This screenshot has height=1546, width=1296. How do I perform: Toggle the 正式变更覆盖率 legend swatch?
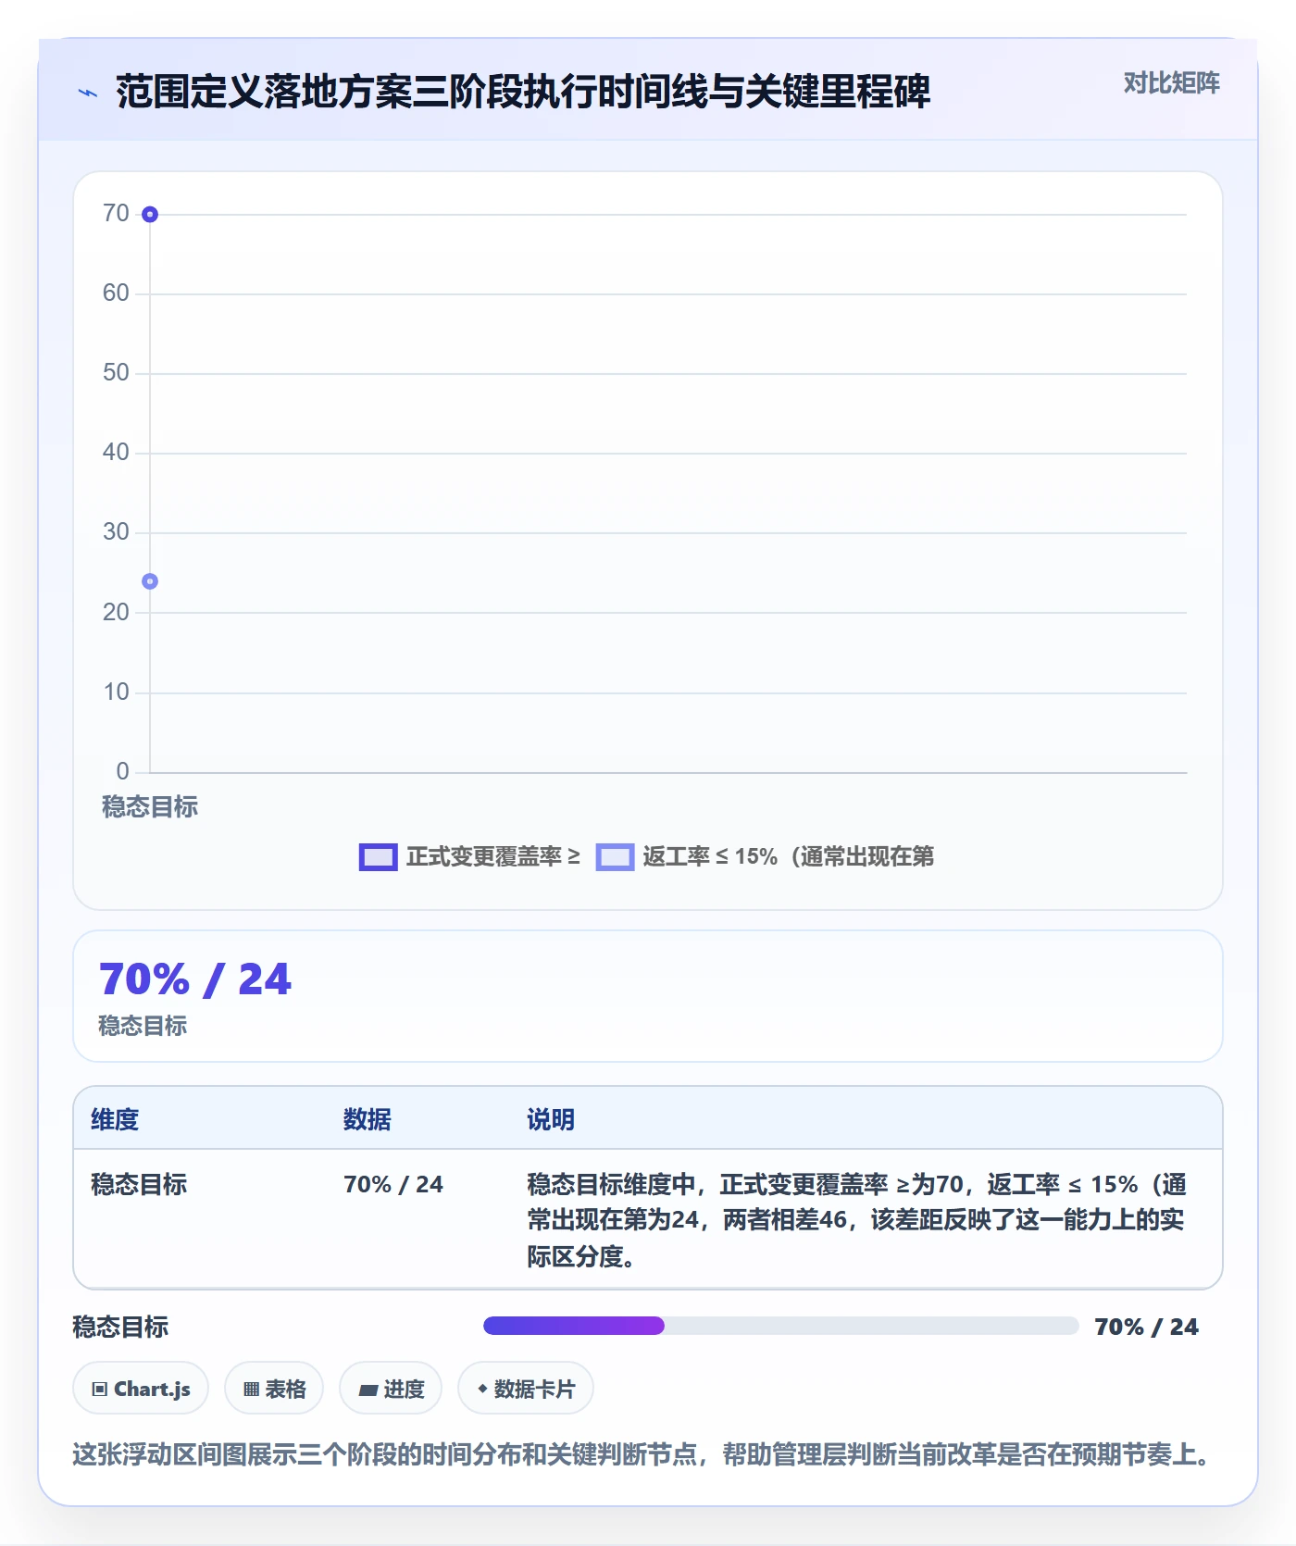(x=378, y=857)
